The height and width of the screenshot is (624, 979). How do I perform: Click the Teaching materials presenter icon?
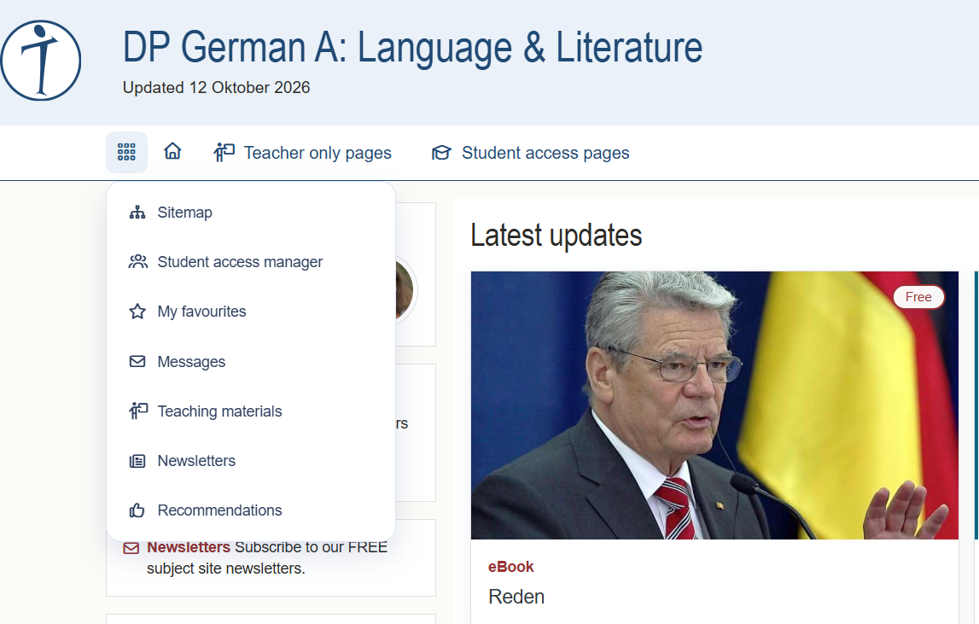[138, 411]
